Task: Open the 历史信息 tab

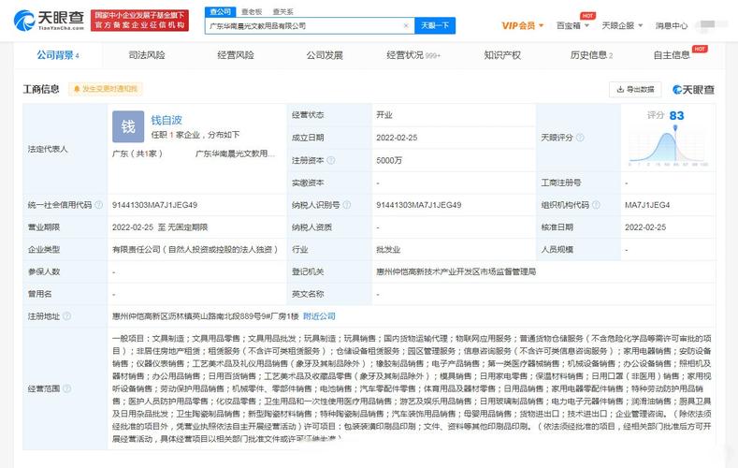Action: click(591, 55)
